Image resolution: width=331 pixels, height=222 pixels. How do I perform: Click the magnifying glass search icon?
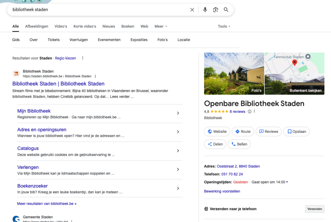coord(226,10)
